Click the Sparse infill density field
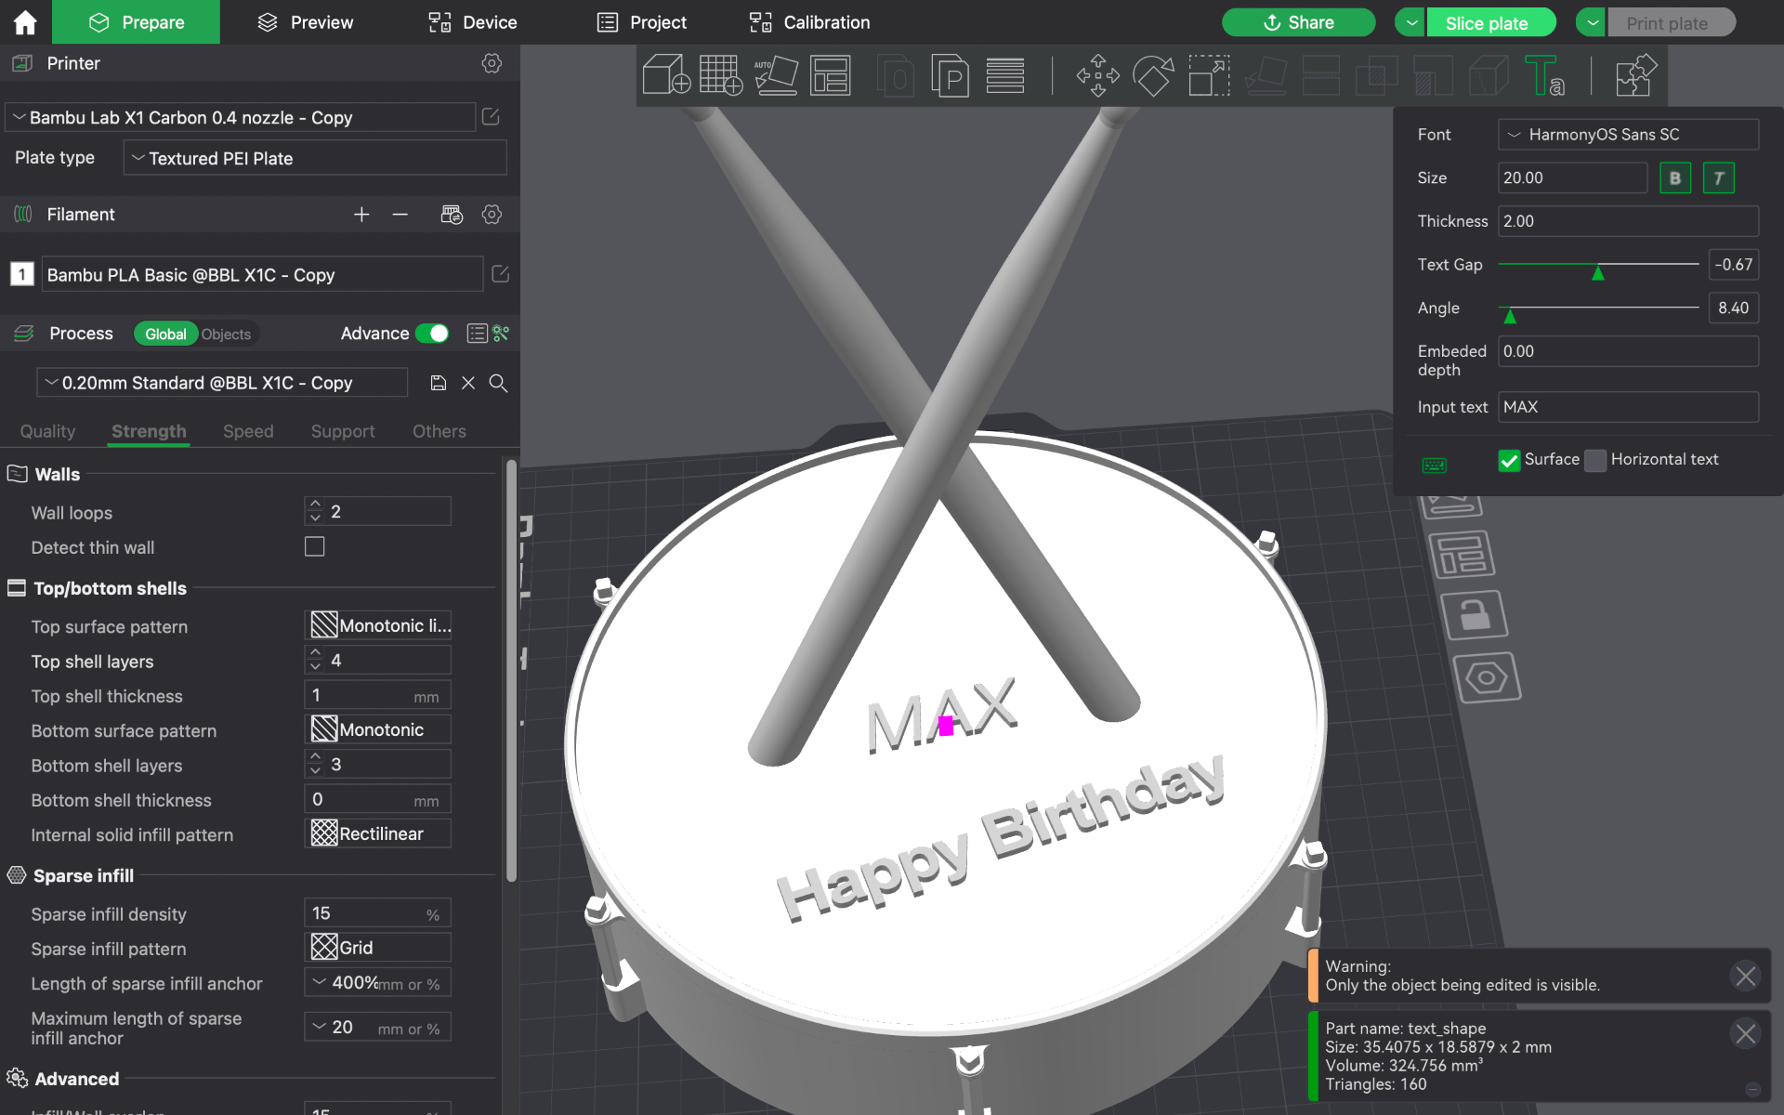1784x1115 pixels. (x=378, y=913)
